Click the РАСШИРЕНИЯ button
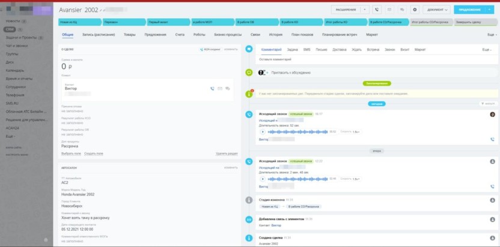This screenshot has height=247, width=500. [x=346, y=10]
